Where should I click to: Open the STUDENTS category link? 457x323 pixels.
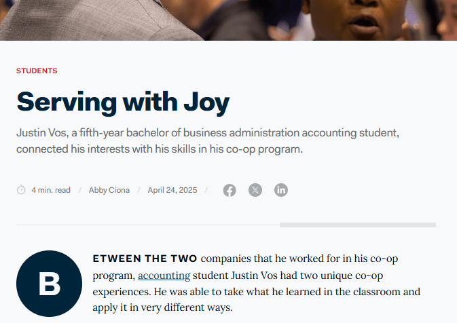coord(37,71)
